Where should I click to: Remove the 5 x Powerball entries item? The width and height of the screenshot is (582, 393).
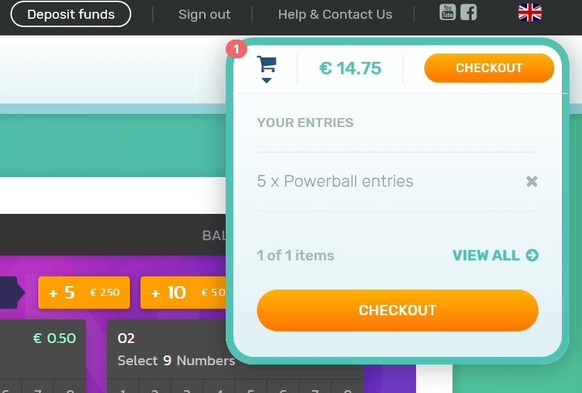531,181
